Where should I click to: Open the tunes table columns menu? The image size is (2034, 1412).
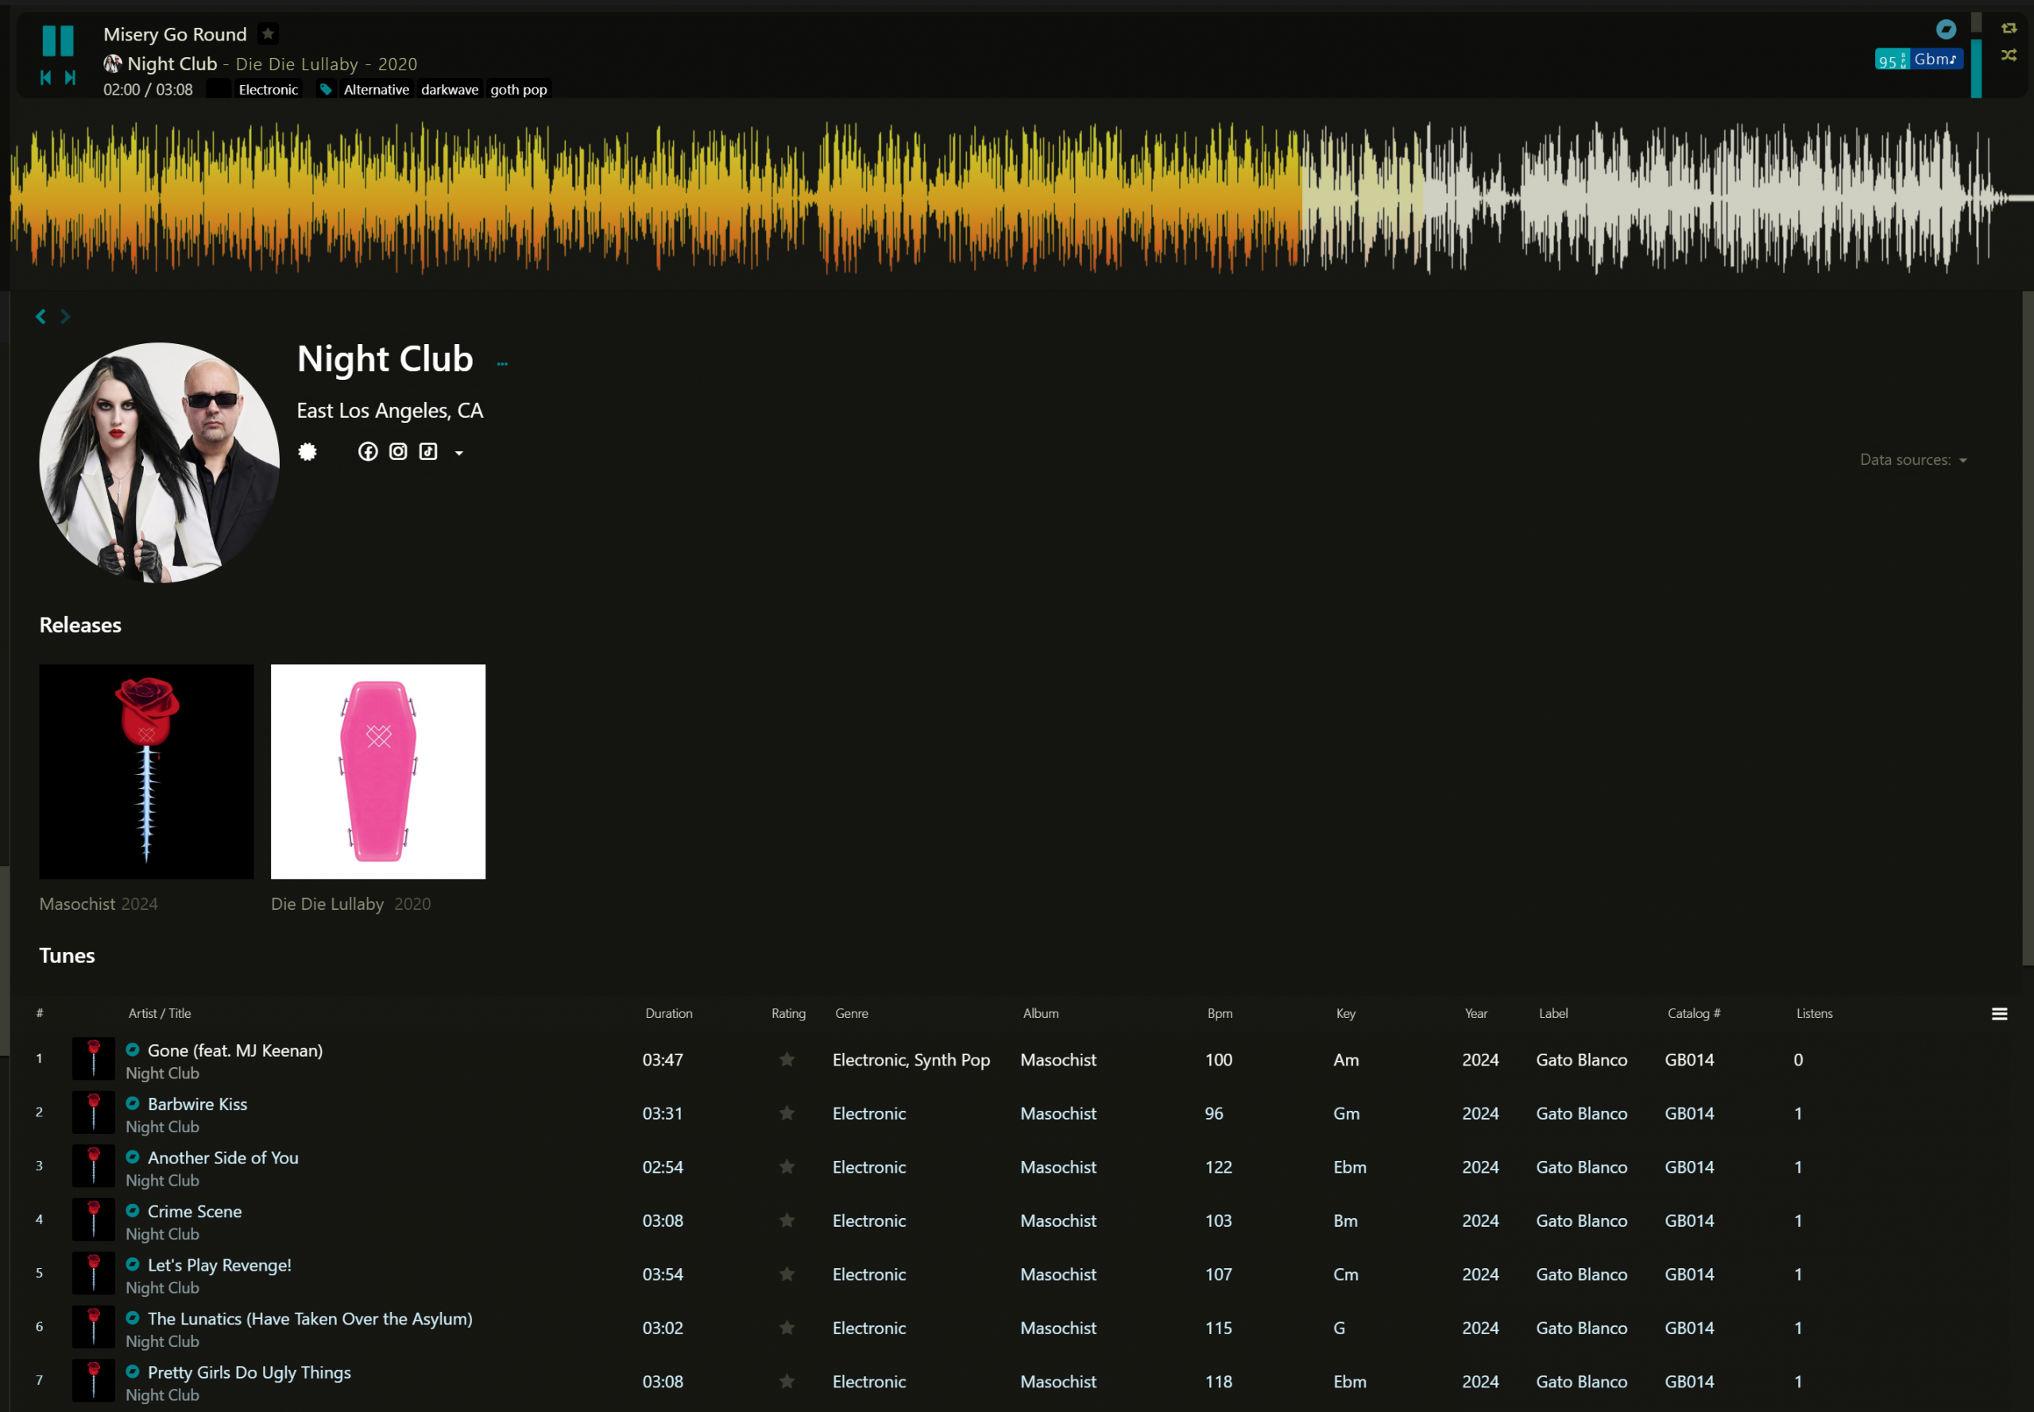pyautogui.click(x=1998, y=1014)
